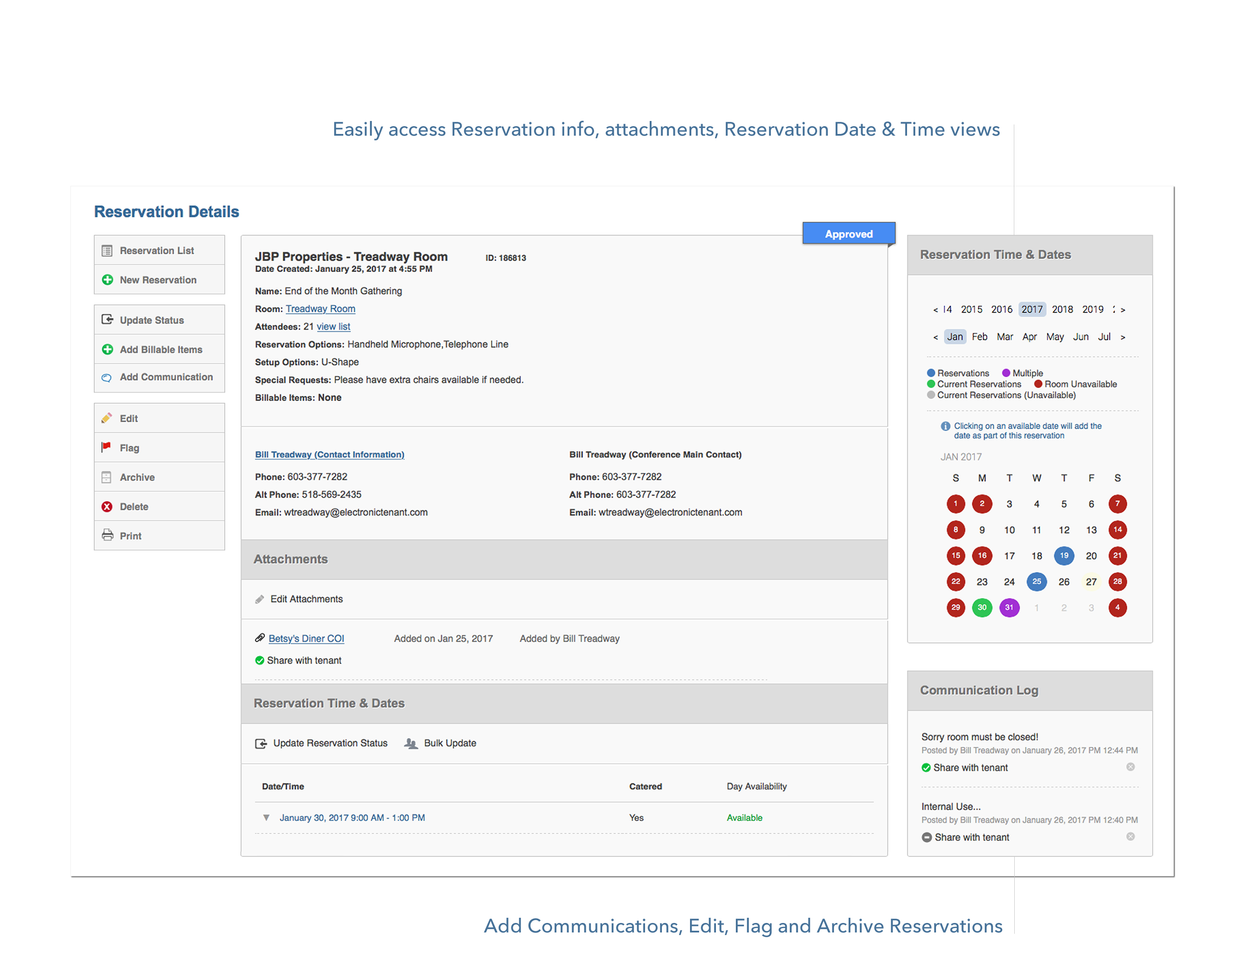Open January 30, 2017 9:00 AM reservation link
1246x964 pixels.
tap(352, 818)
